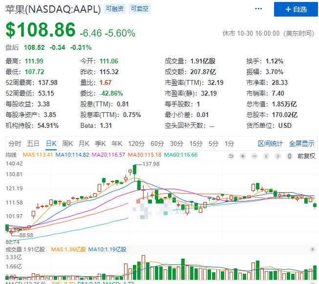The height and width of the screenshot is (284, 319).
Task: Click 全屏显示 to show fullscreen chart
Action: [301, 143]
